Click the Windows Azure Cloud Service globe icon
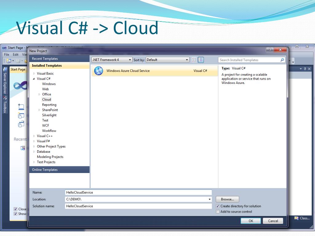315x236 pixels. point(99,71)
